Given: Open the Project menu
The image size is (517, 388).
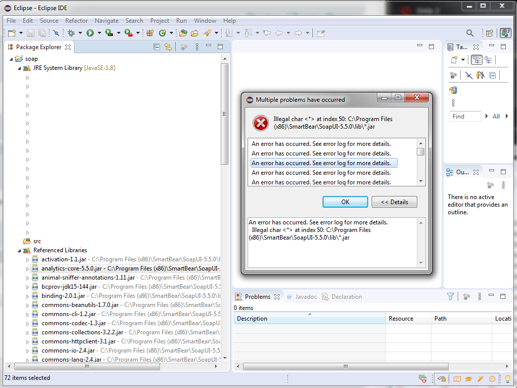Looking at the screenshot, I should point(160,20).
